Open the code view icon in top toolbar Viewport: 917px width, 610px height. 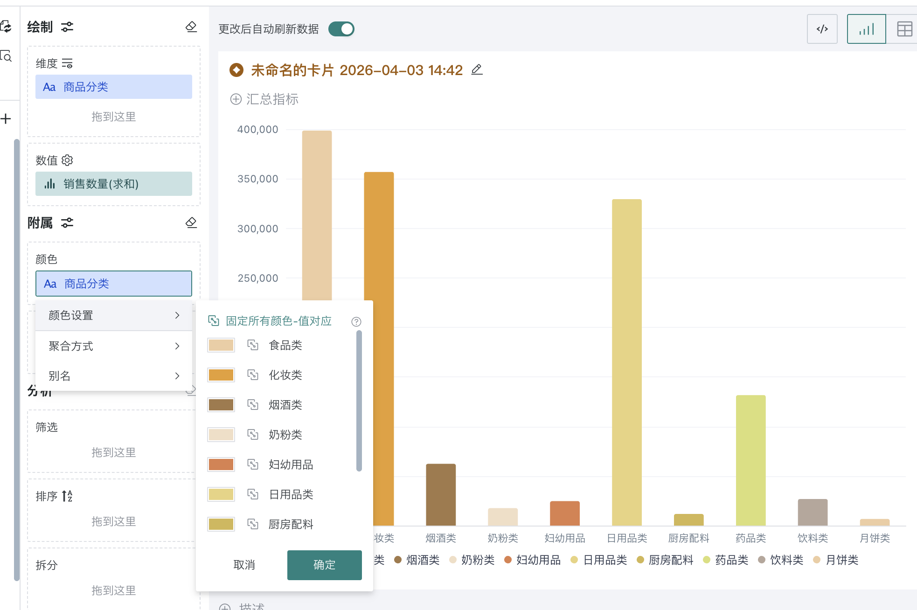point(822,29)
